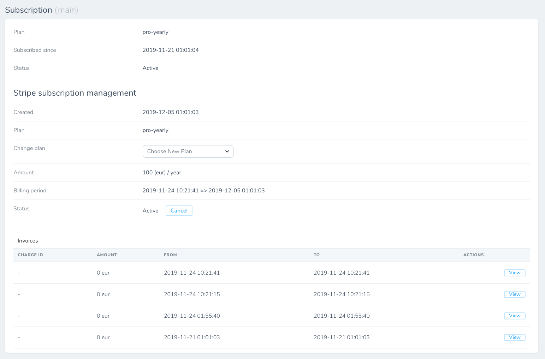This screenshot has height=359, width=545.
Task: Click the Subscription (main) page heading
Action: pyautogui.click(x=41, y=10)
